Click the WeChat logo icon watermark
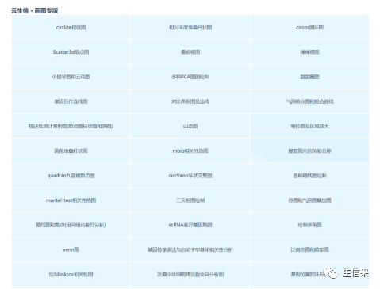380x289 pixels. pos(330,272)
